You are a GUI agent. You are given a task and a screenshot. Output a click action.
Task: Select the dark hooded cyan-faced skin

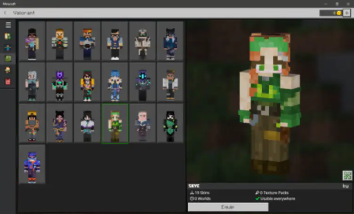143,82
